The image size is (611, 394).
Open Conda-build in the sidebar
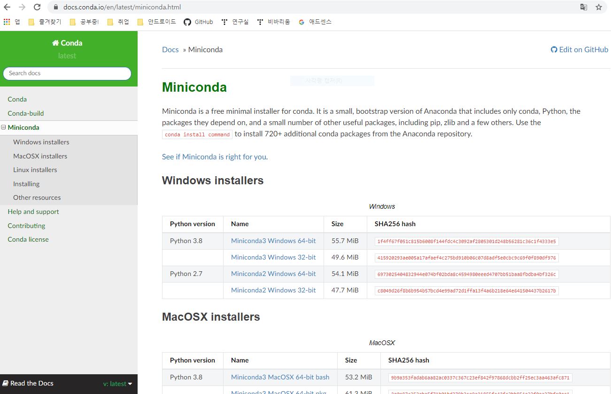click(26, 113)
